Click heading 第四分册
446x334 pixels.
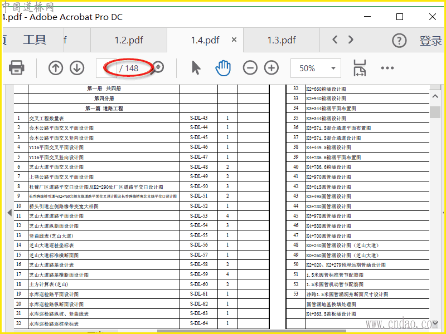click(x=104, y=99)
